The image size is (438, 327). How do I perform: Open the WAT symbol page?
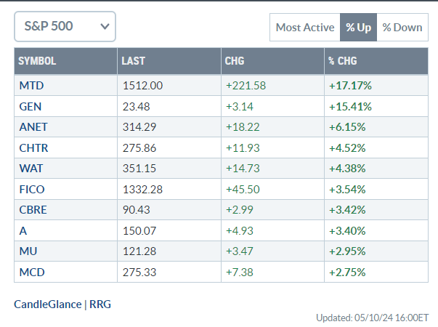(31, 169)
